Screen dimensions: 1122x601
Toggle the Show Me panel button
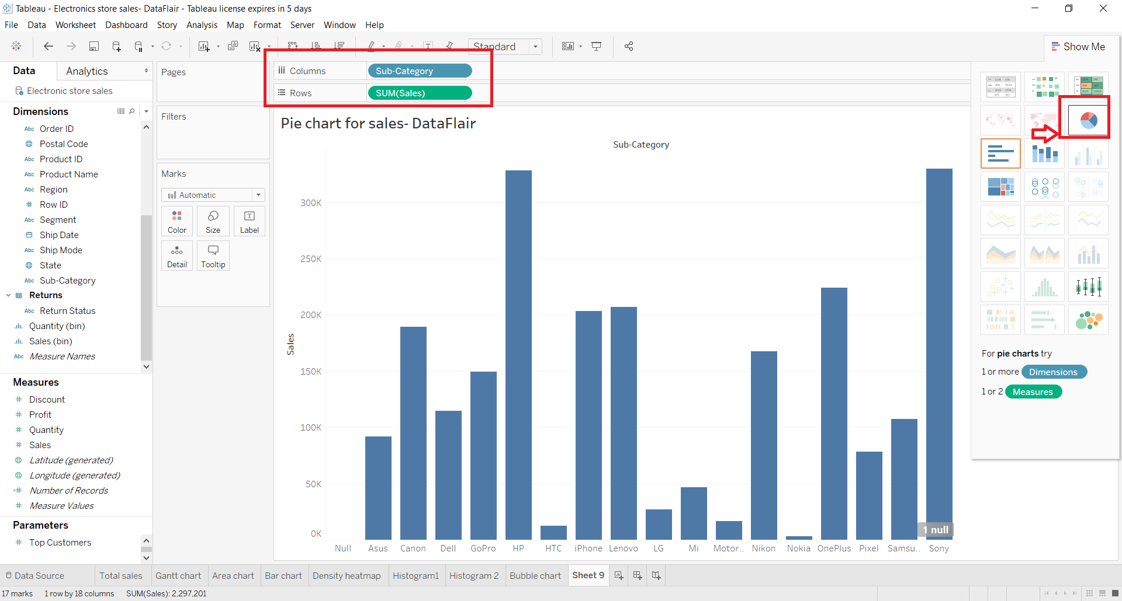point(1078,47)
